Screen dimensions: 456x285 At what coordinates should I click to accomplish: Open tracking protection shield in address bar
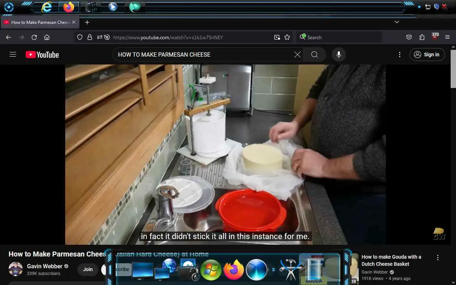pos(80,37)
